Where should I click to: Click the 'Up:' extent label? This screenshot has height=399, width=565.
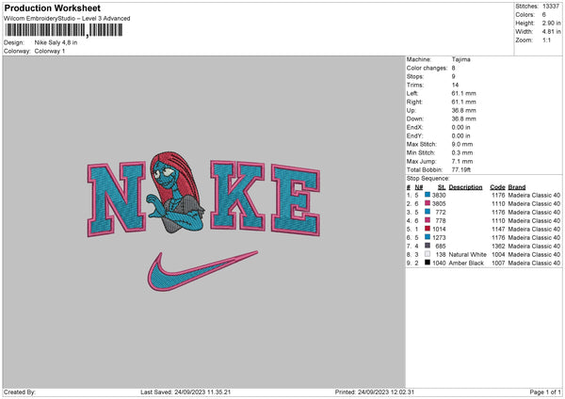click(x=412, y=110)
